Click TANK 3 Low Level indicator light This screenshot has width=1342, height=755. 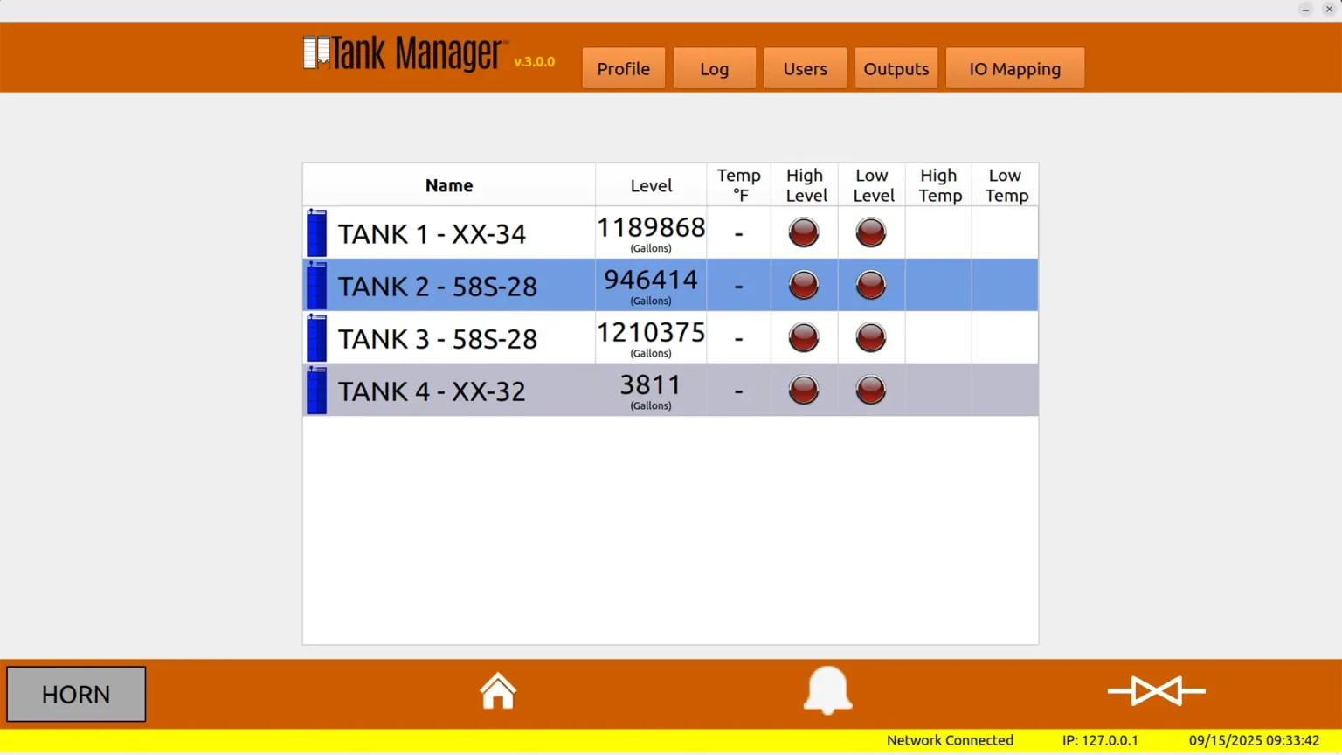(871, 337)
